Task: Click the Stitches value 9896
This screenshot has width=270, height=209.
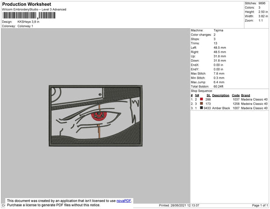Action: pos(262,3)
